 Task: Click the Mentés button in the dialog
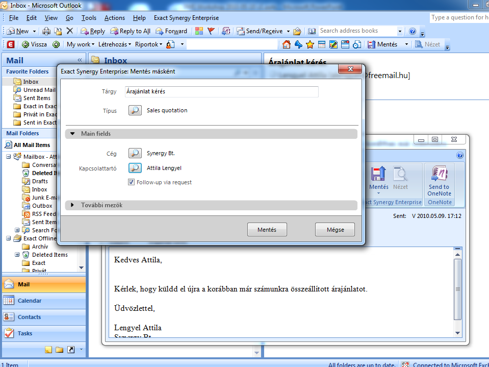[x=267, y=230]
